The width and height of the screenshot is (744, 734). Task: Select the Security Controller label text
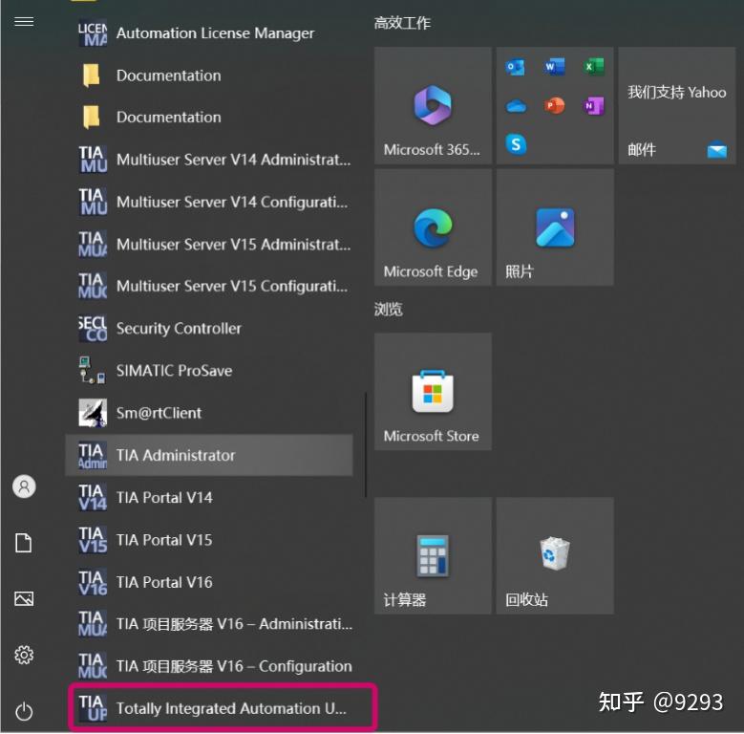(179, 328)
